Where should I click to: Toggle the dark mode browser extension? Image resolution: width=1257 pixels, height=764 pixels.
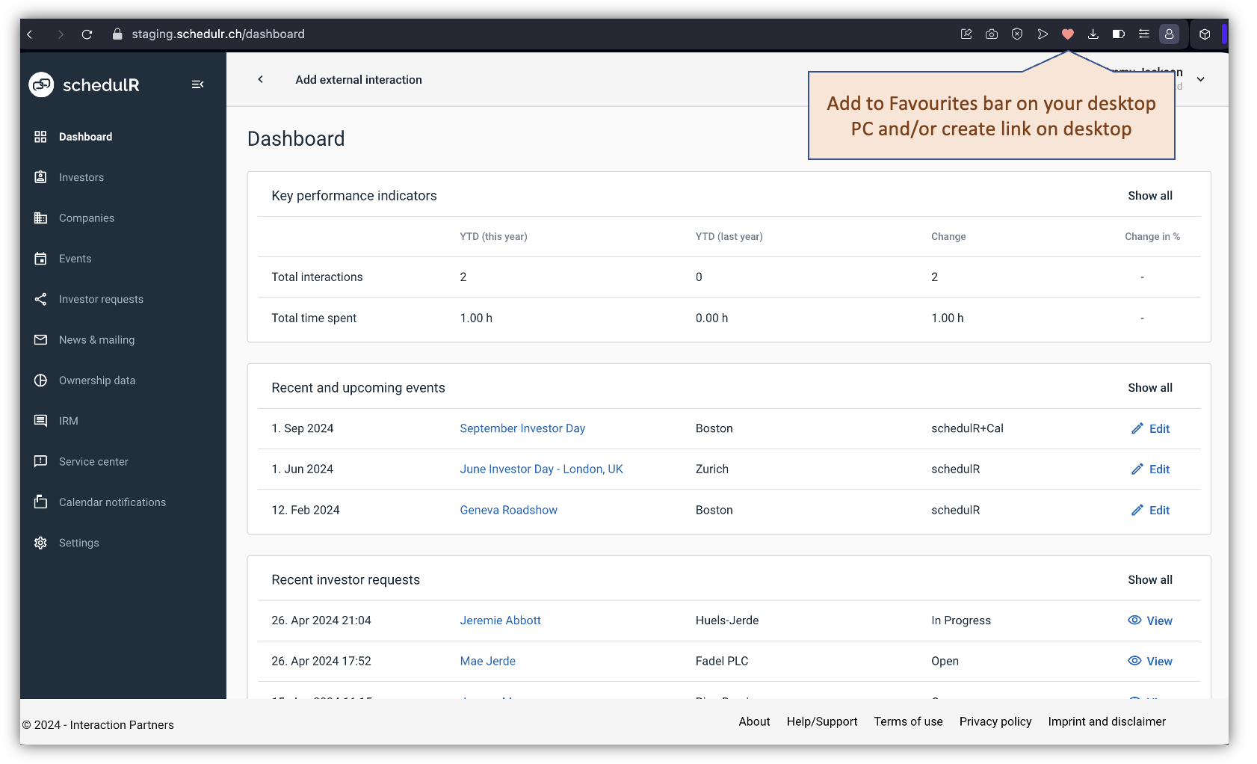pos(1119,34)
